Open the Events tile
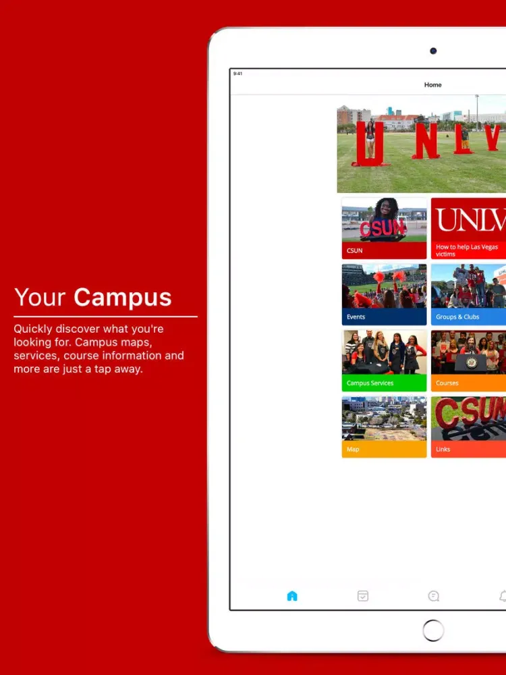This screenshot has height=675, width=506. tap(385, 294)
